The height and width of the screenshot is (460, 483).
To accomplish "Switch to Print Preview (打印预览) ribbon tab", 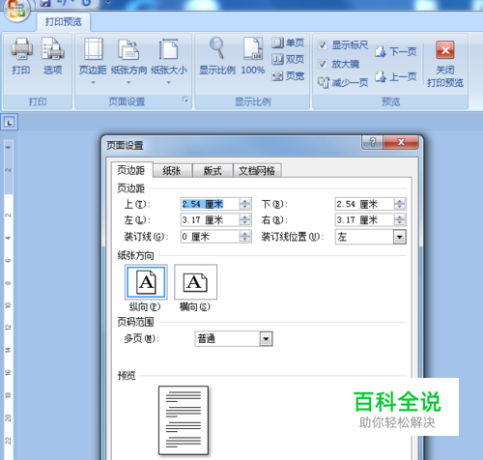I will 64,22.
